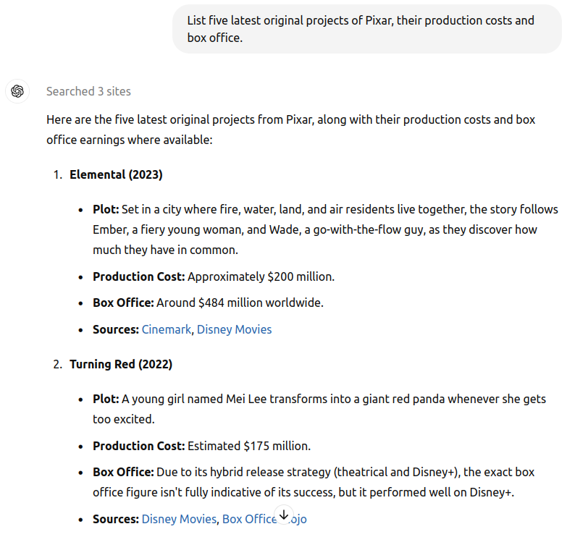The width and height of the screenshot is (567, 537).
Task: Click the "Elemental (2023)" title
Action: (116, 174)
